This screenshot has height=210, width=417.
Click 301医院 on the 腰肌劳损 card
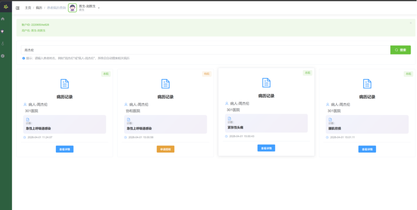tap(334, 111)
